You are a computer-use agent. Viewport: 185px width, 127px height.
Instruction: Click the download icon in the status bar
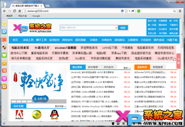coord(118,124)
